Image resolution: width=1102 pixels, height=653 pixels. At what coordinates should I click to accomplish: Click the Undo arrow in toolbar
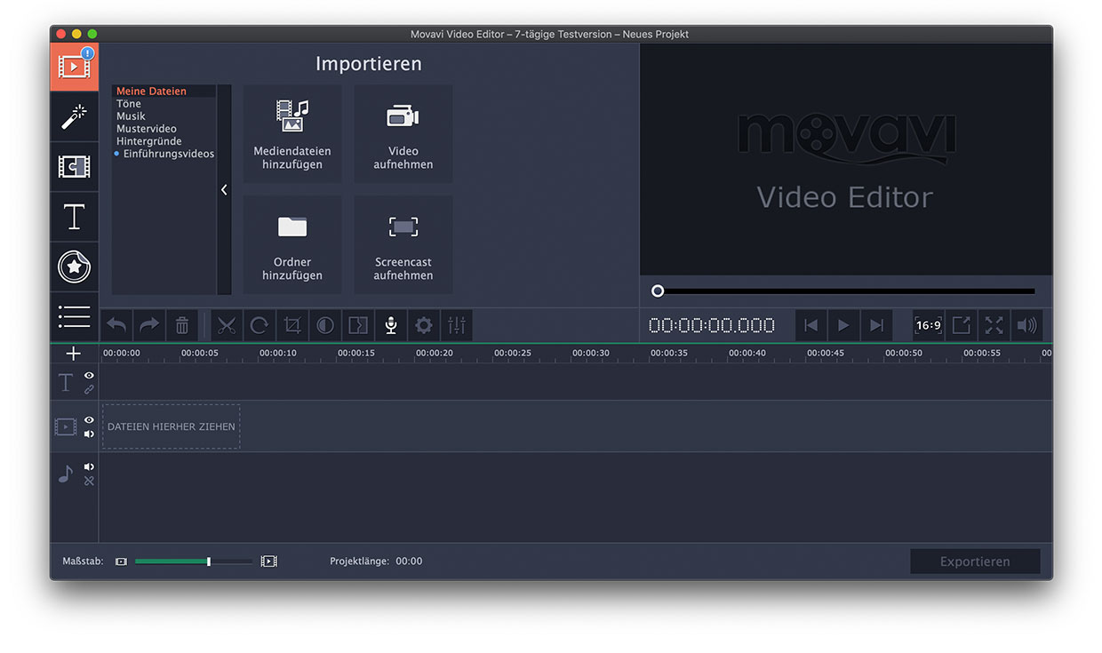click(116, 325)
